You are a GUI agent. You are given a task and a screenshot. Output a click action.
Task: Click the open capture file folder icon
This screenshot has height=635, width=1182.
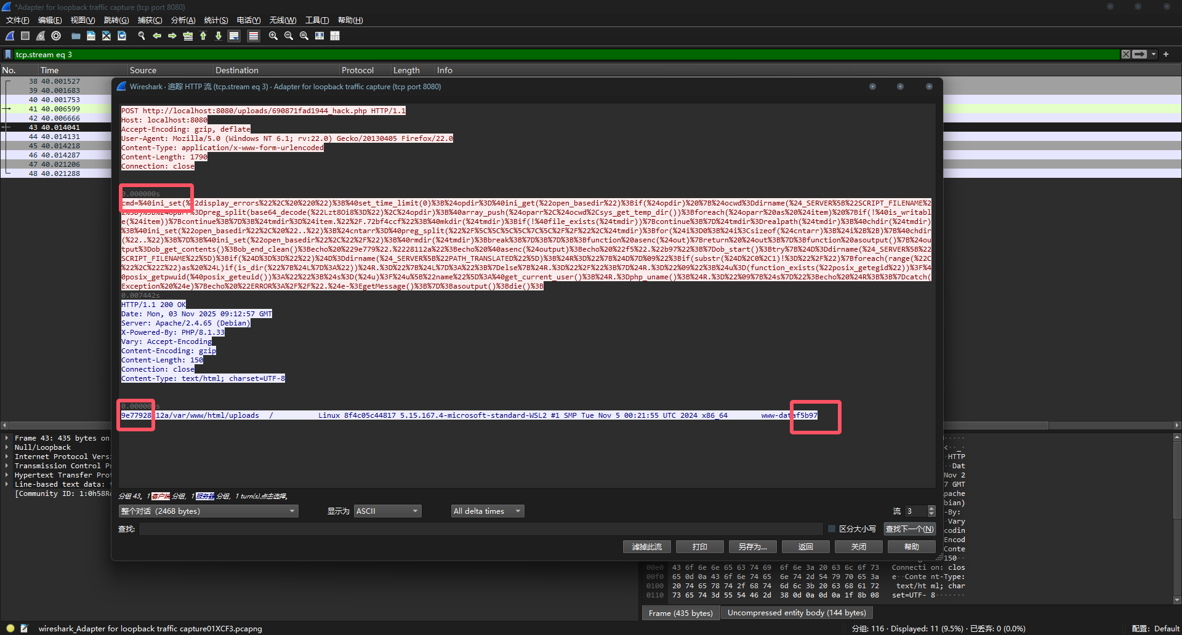point(76,36)
